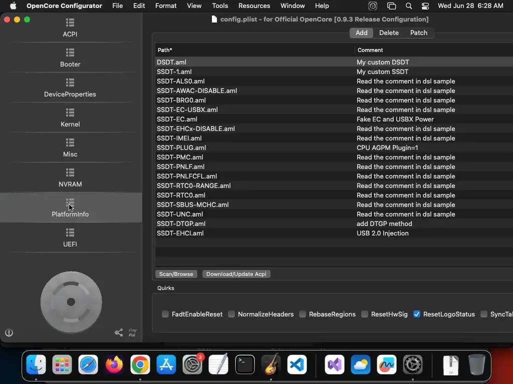
Task: Launch Google Chrome from the Dock
Action: point(140,364)
